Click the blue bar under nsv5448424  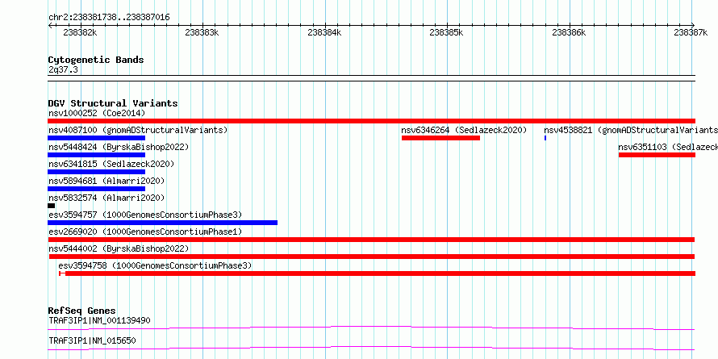tap(96, 155)
